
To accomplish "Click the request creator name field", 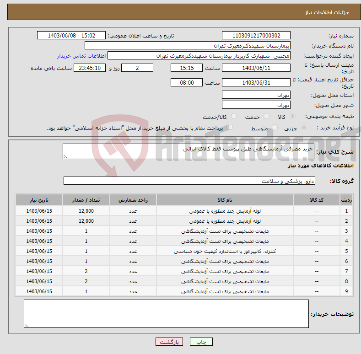I will pyautogui.click(x=199, y=56).
